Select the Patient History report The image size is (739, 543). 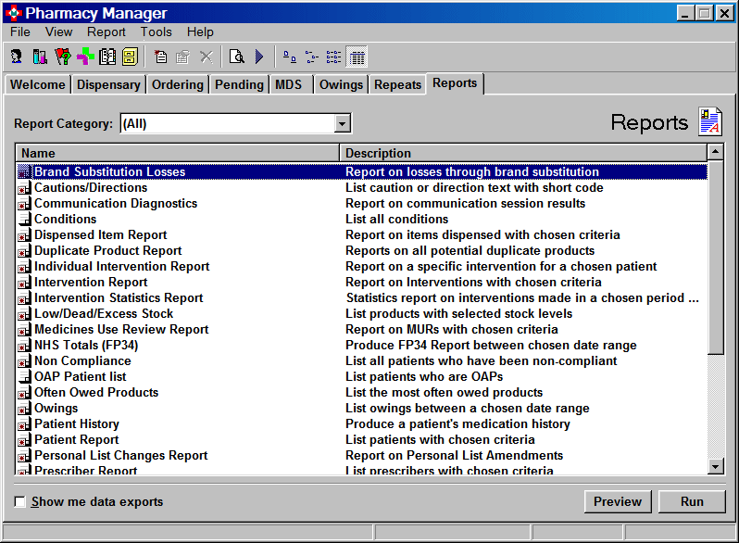[77, 423]
